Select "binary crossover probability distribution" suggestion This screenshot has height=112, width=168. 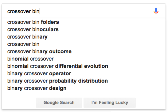tap(84, 81)
